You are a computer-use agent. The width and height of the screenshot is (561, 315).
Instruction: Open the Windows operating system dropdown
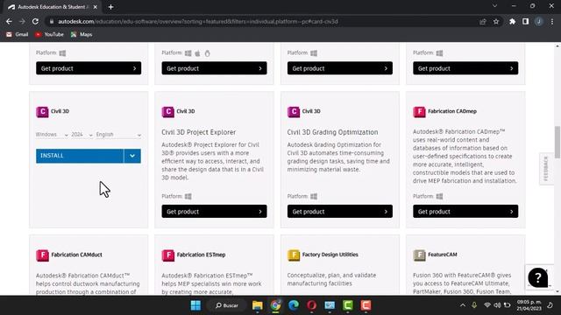point(52,135)
